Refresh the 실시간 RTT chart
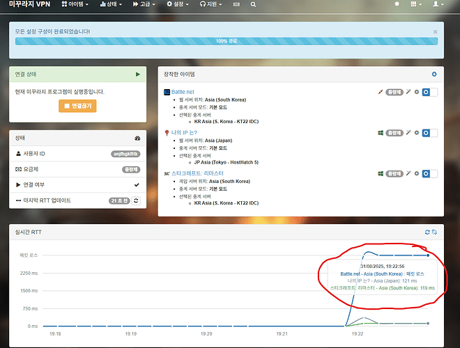460x348 pixels. pos(427,232)
